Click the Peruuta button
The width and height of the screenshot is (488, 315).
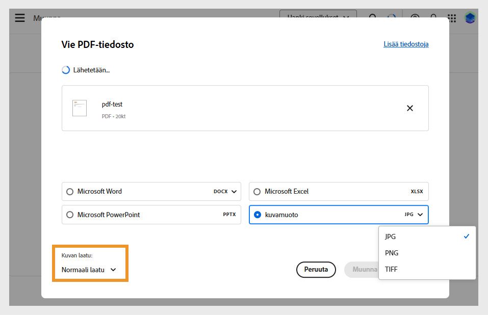pos(316,270)
